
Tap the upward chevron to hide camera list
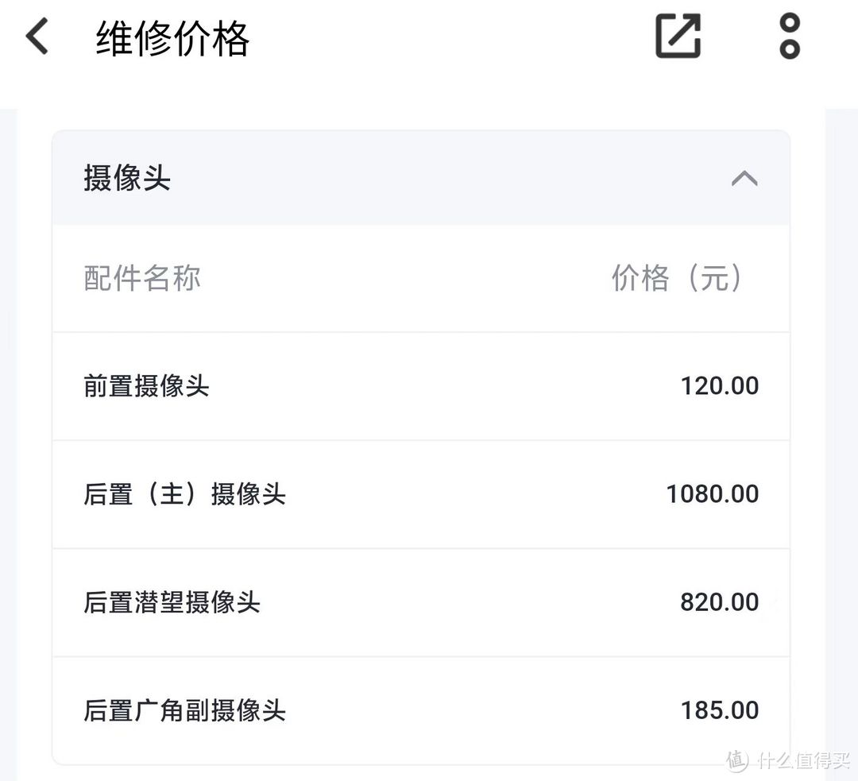[x=744, y=178]
